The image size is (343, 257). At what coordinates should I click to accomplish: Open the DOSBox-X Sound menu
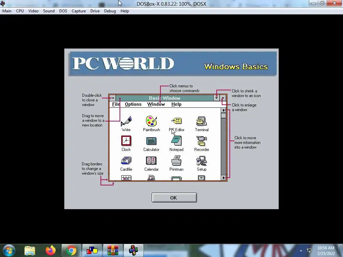pos(49,11)
